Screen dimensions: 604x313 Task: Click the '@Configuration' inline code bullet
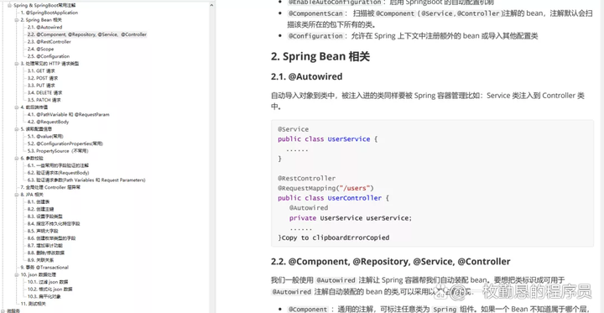pos(315,36)
